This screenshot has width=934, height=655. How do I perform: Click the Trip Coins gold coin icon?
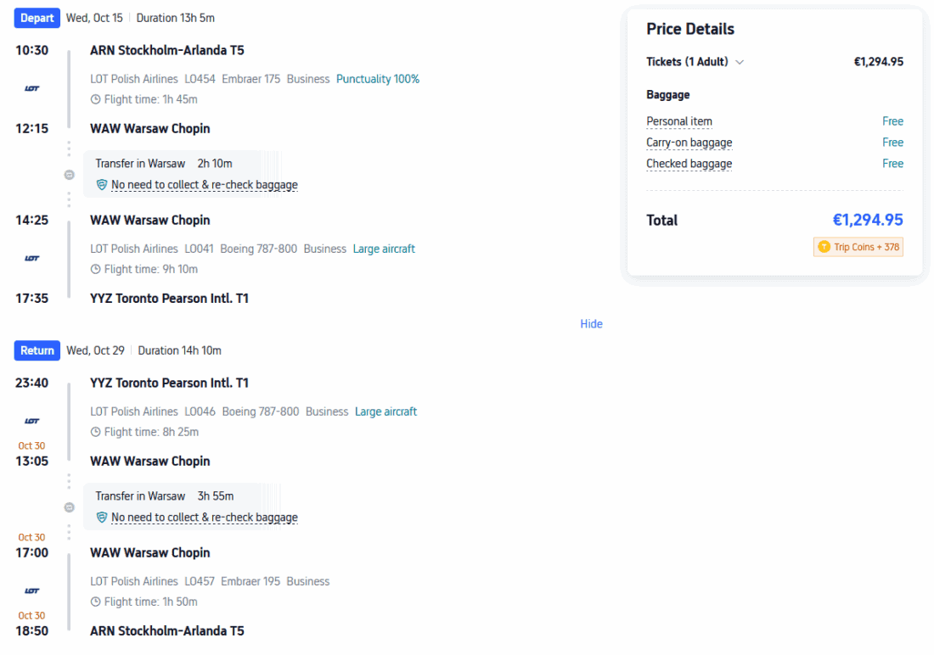[824, 247]
